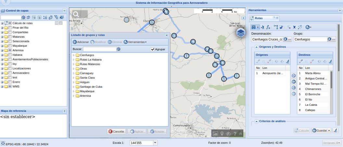Click the reorder layers up-down arrow icon
Image resolution: width=343 pixels, height=147 pixels.
pyautogui.click(x=45, y=17)
